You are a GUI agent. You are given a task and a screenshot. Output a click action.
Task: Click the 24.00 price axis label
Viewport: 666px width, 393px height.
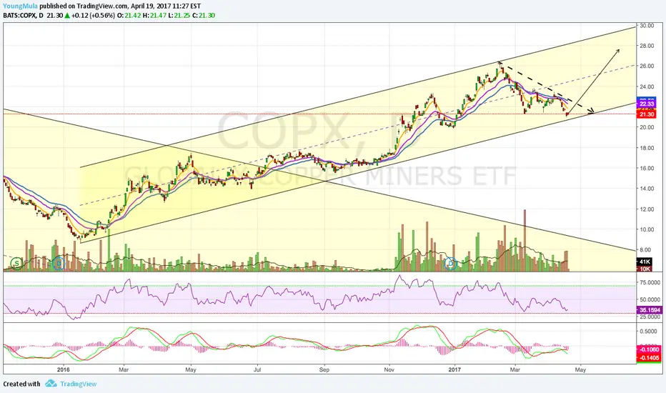coord(647,86)
